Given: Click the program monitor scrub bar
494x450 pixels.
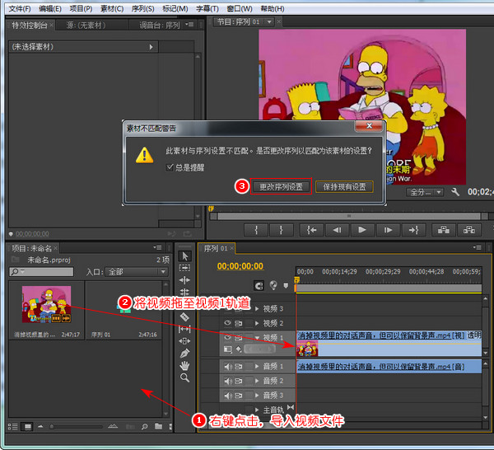Looking at the screenshot, I should [x=348, y=216].
